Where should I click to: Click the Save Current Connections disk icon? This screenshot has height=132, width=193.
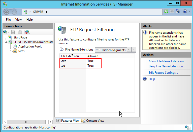coord(13,32)
